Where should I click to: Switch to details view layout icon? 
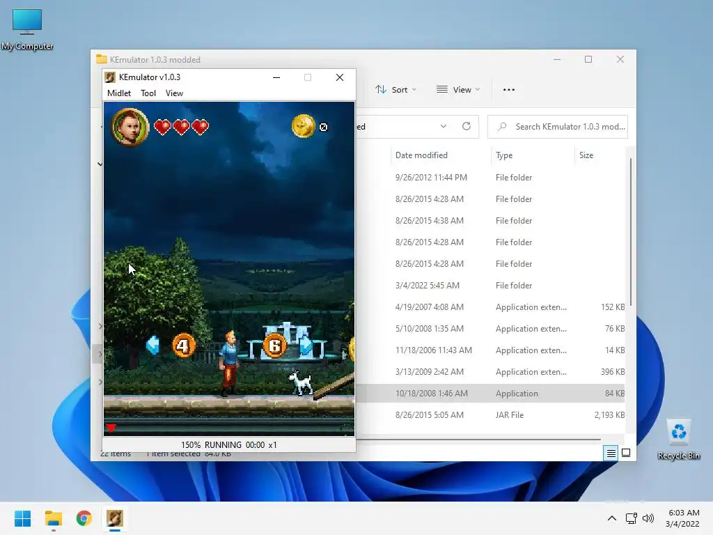[611, 453]
